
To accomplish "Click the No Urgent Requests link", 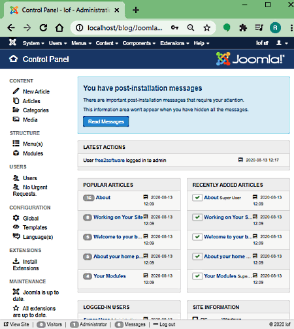I will [x=30, y=191].
